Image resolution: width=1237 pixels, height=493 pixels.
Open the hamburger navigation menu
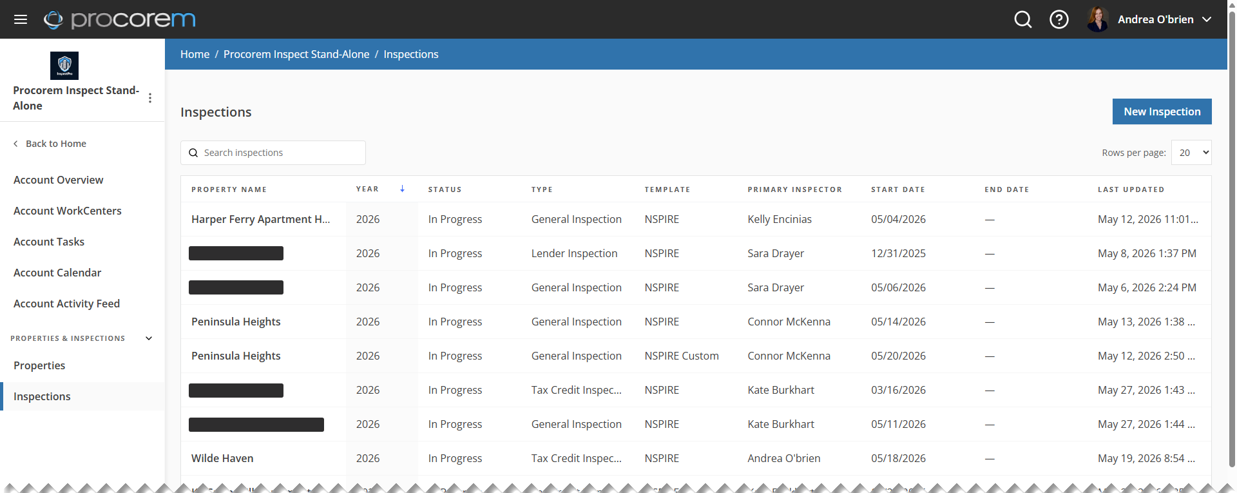pyautogui.click(x=21, y=19)
